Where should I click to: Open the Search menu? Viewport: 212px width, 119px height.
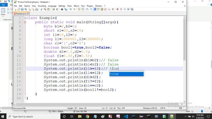point(27,6)
